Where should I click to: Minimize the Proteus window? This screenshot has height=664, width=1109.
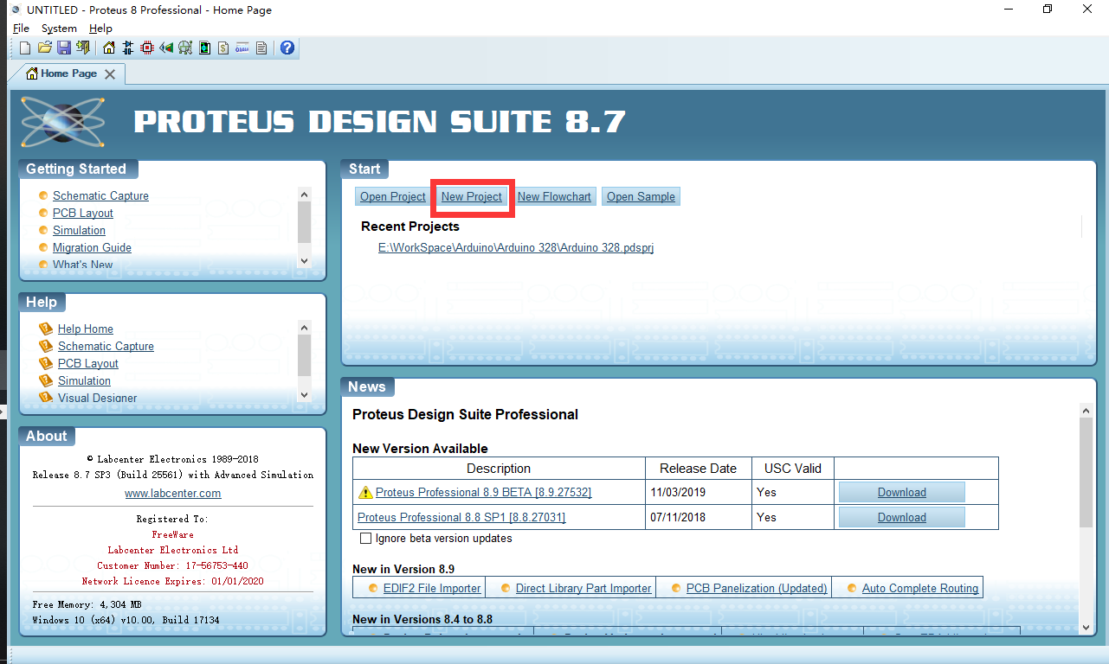coord(1008,10)
